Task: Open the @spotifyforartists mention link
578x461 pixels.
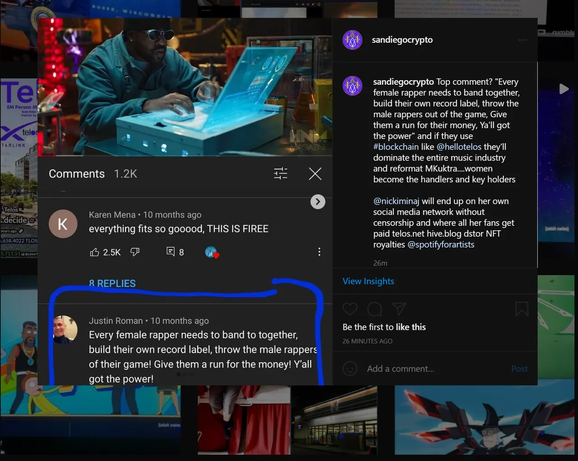Action: coord(441,244)
